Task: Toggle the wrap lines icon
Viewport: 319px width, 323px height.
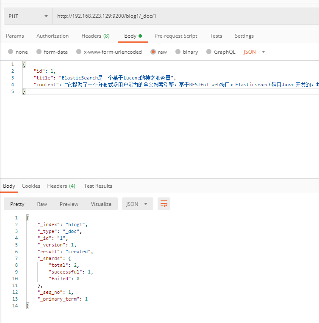Action: click(x=164, y=204)
